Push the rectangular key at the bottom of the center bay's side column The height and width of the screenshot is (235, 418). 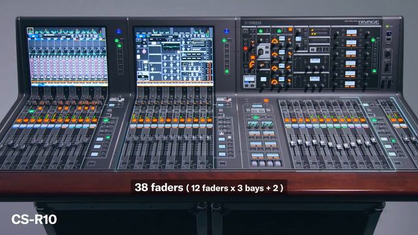pyautogui.click(x=222, y=163)
